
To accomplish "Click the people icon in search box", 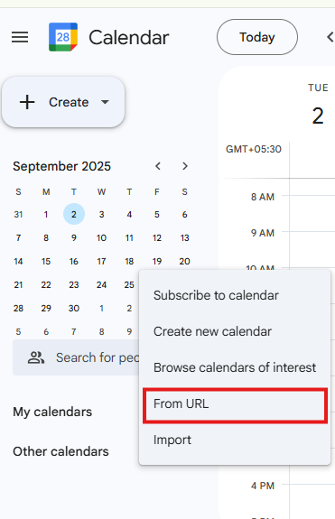I will click(36, 357).
